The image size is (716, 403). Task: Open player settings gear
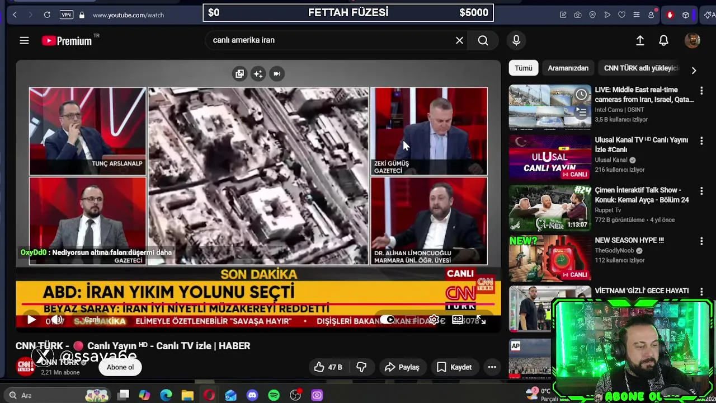pyautogui.click(x=434, y=320)
